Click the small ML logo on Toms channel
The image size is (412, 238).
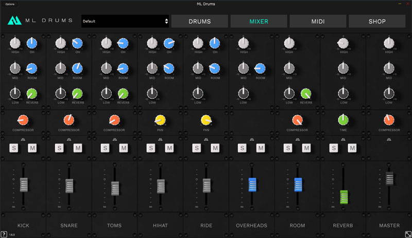114,139
